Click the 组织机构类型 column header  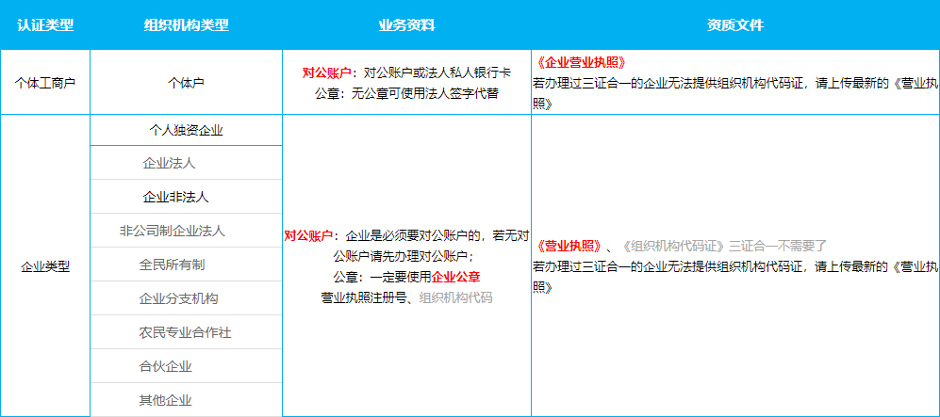coord(186,25)
